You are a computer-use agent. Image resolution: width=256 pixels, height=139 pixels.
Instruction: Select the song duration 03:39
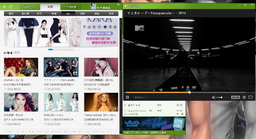[x=179, y=105]
